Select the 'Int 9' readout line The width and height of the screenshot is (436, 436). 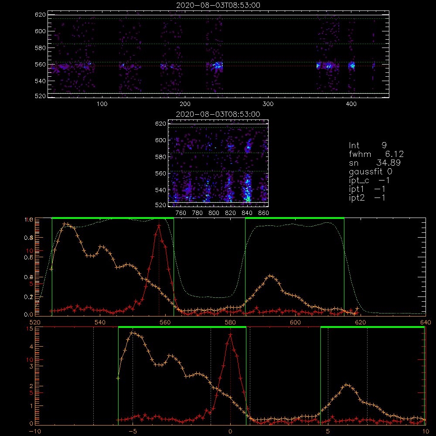[x=368, y=145]
